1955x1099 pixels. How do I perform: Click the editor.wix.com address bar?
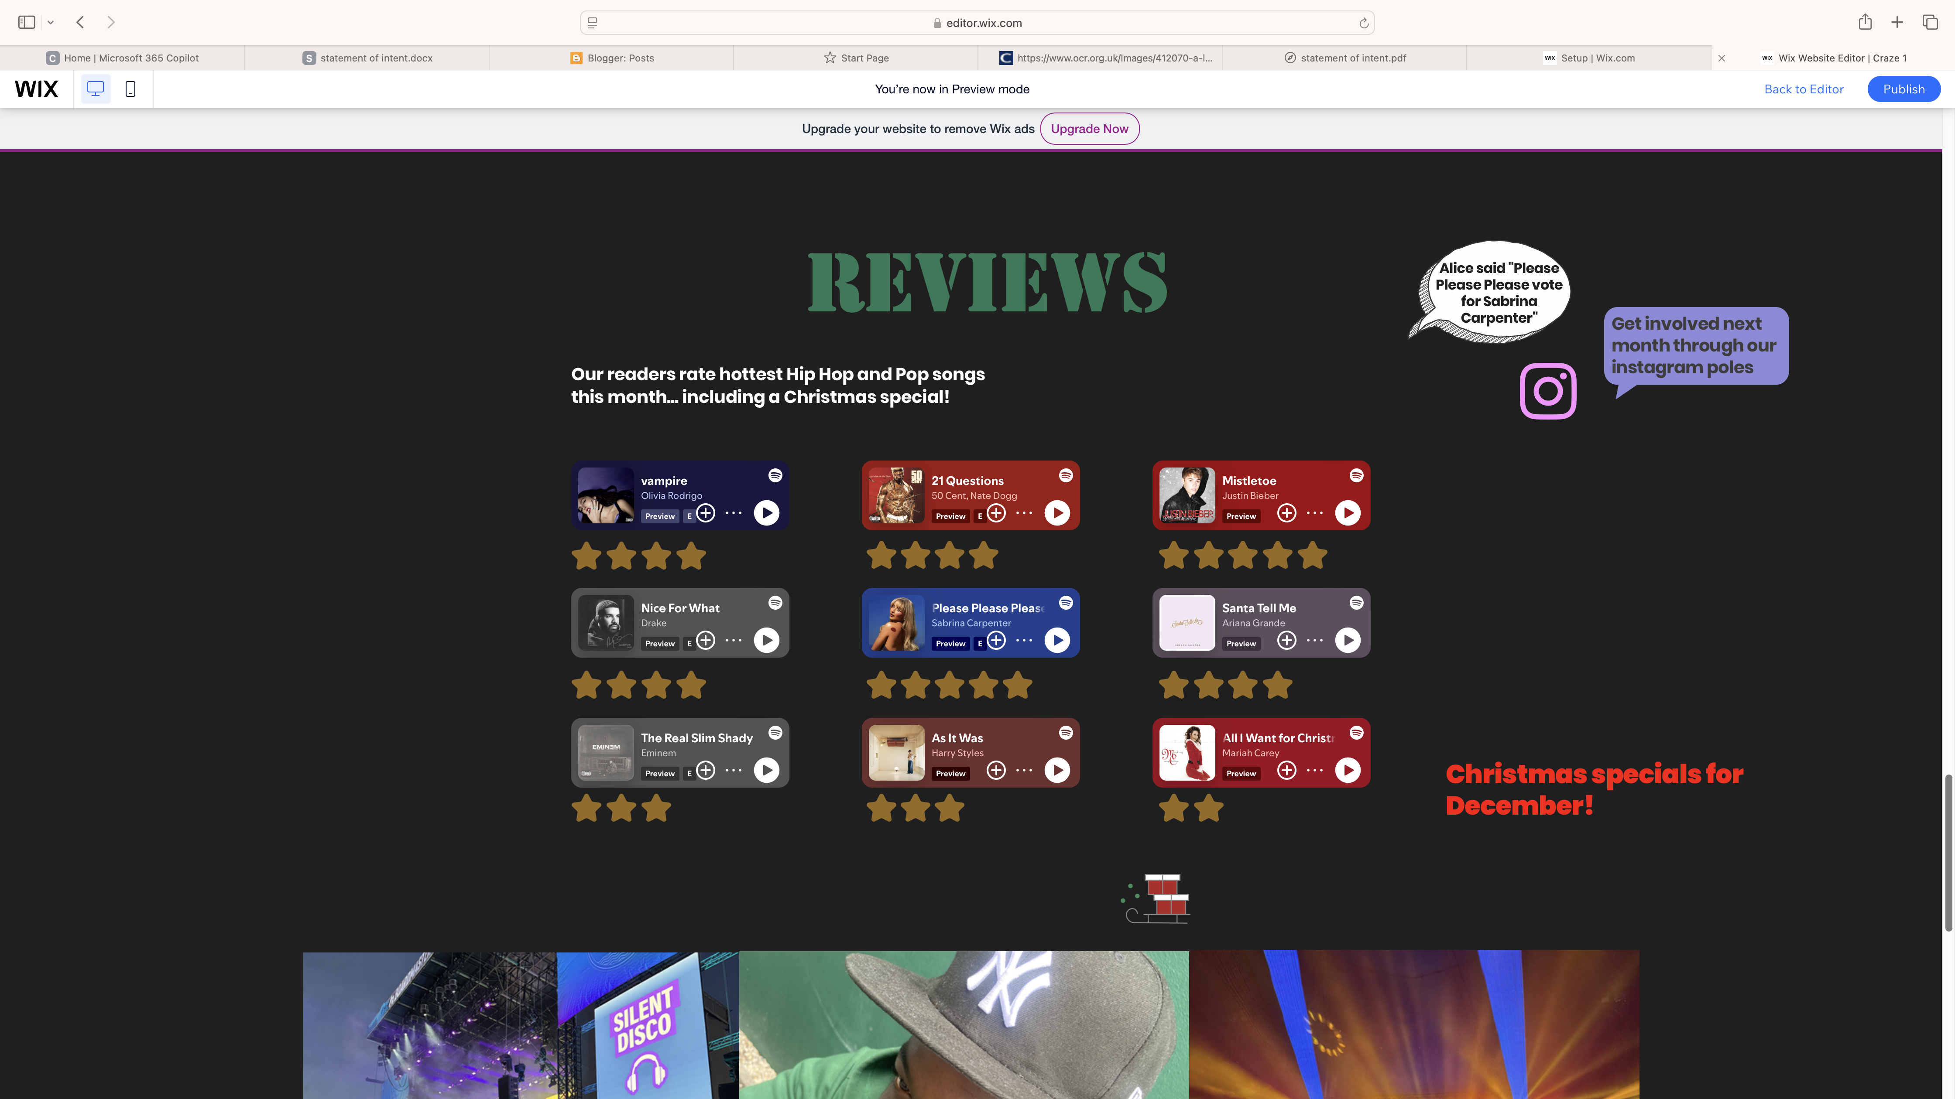(977, 23)
